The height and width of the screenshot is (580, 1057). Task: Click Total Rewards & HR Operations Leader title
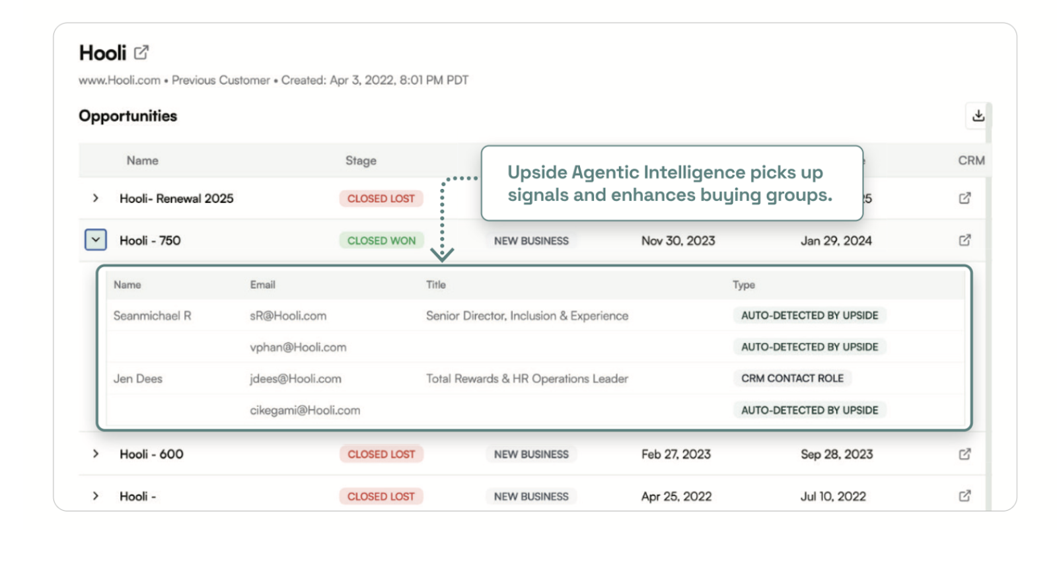[x=527, y=379]
